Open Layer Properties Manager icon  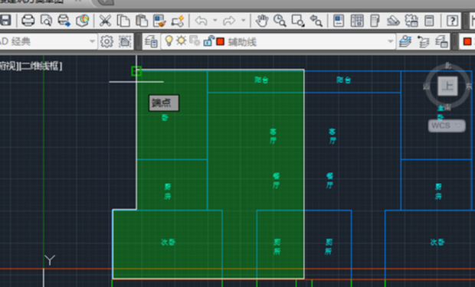[x=151, y=41]
